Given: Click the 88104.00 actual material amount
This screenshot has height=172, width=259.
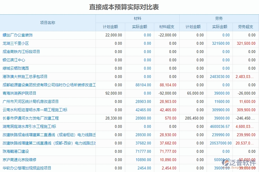Looking at the screenshot, I should pos(144,85).
